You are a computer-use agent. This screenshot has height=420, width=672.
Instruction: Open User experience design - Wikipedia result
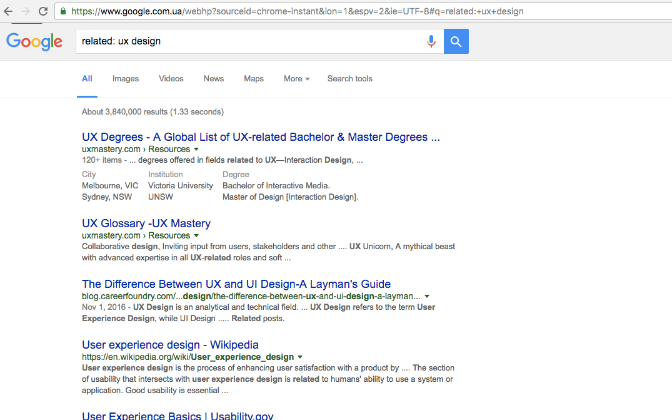(170, 344)
